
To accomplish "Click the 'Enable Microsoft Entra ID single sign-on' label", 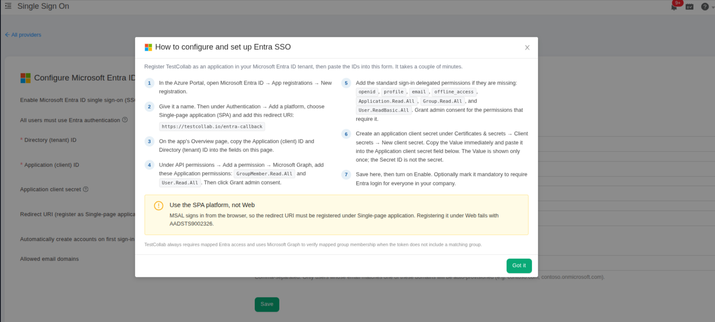I will [x=77, y=100].
